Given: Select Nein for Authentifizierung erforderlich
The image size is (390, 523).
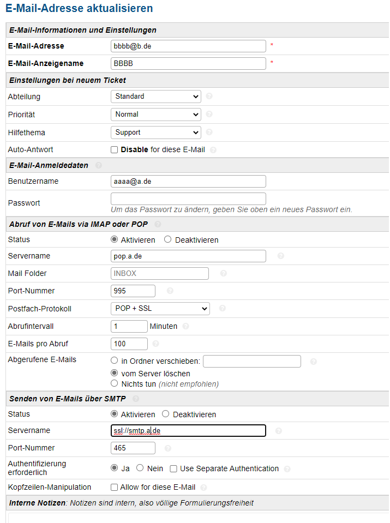Looking at the screenshot, I should tap(140, 468).
